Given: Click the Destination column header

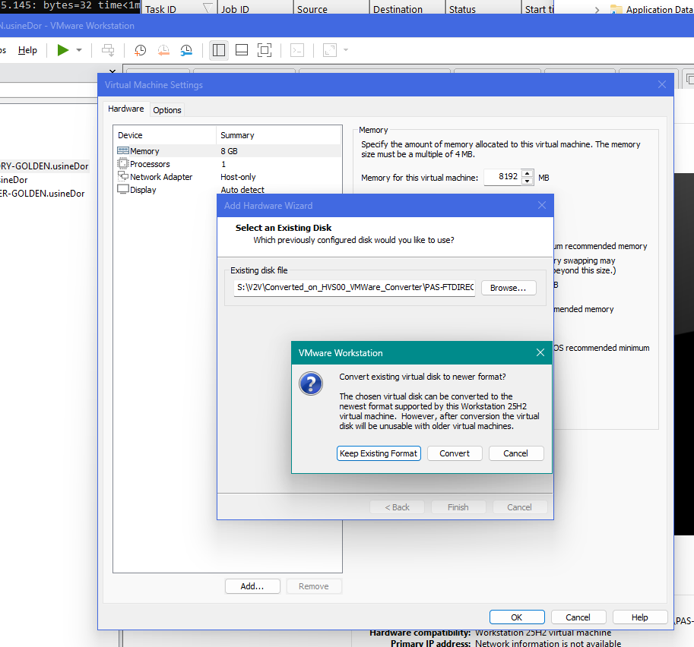Looking at the screenshot, I should pyautogui.click(x=407, y=8).
